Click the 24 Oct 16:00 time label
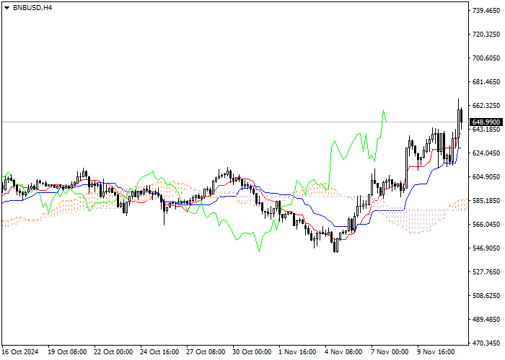The image size is (505, 360). (159, 351)
